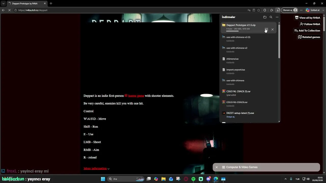Click the Oturum aç sign-in button

(x=290, y=10)
